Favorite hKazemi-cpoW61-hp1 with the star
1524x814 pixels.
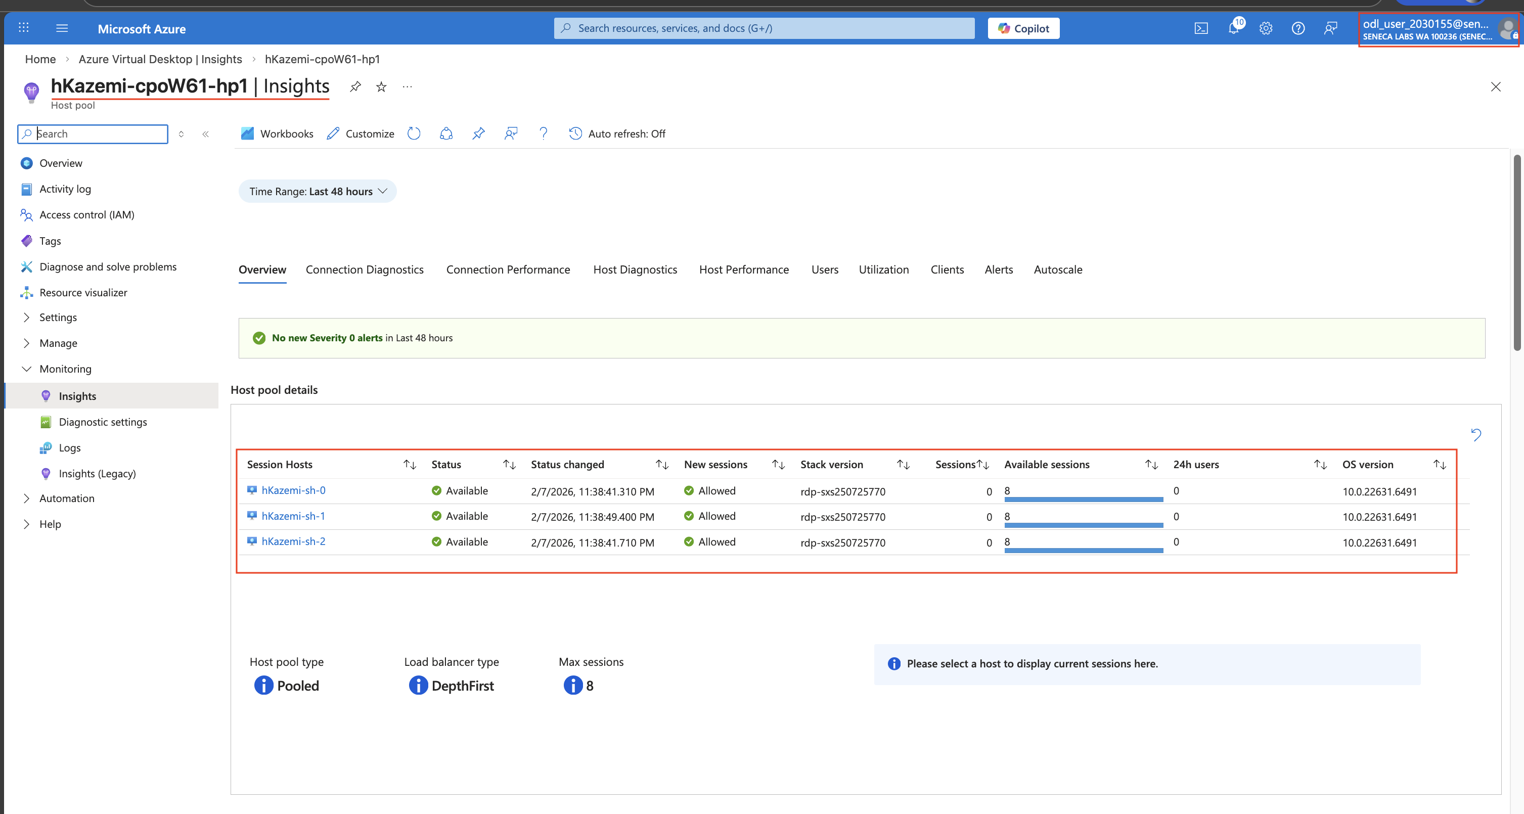click(382, 87)
